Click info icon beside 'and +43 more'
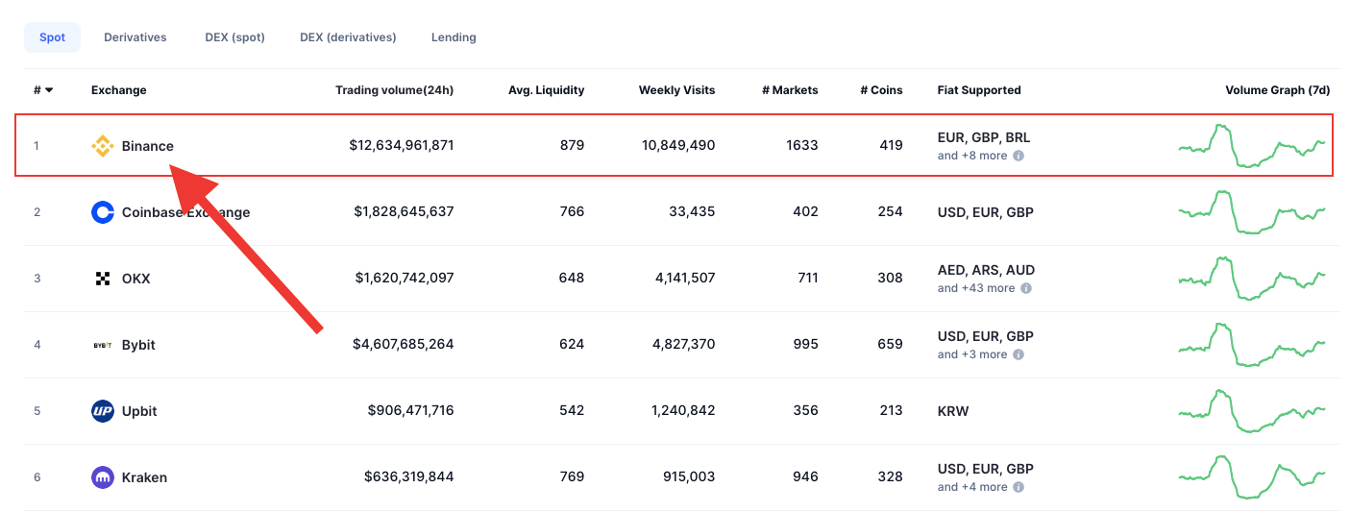Viewport: 1350px width, 512px height. pyautogui.click(x=1026, y=288)
